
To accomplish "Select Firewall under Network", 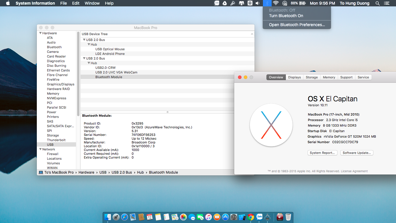I will (x=53, y=154).
